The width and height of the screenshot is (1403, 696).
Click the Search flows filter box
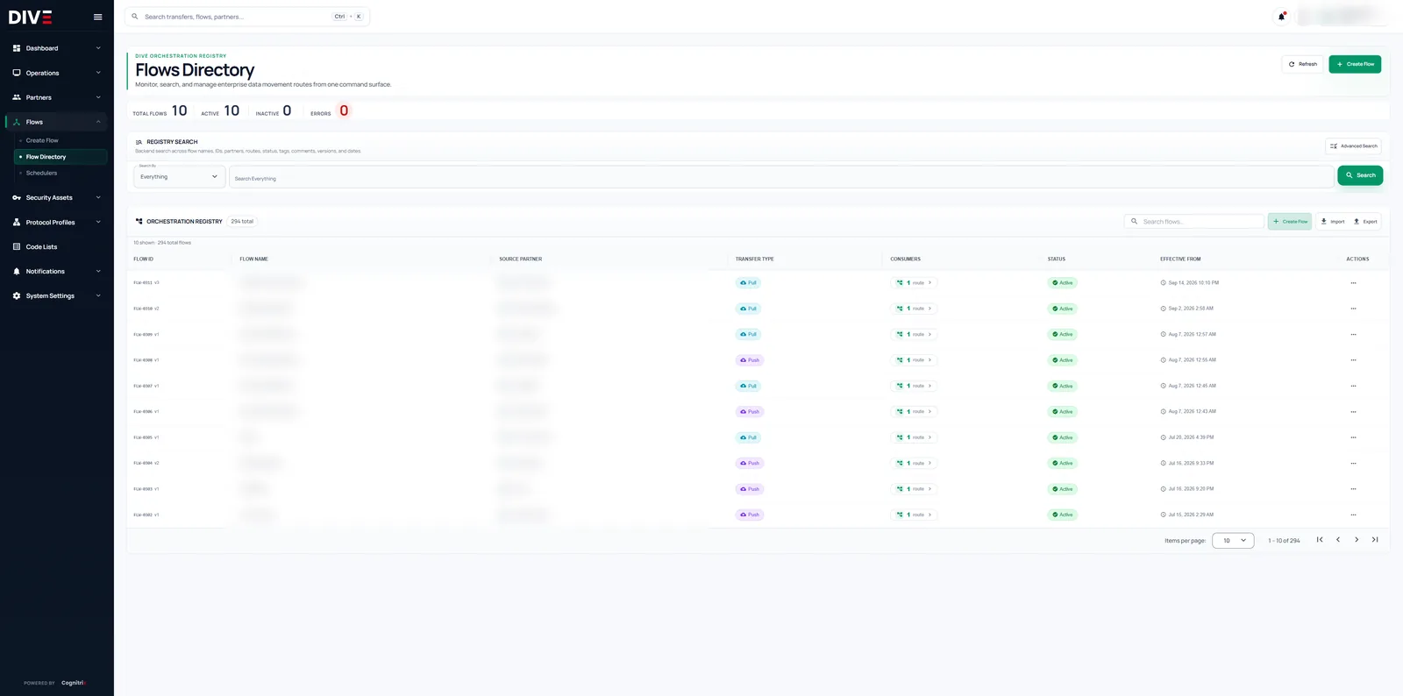click(x=1193, y=222)
